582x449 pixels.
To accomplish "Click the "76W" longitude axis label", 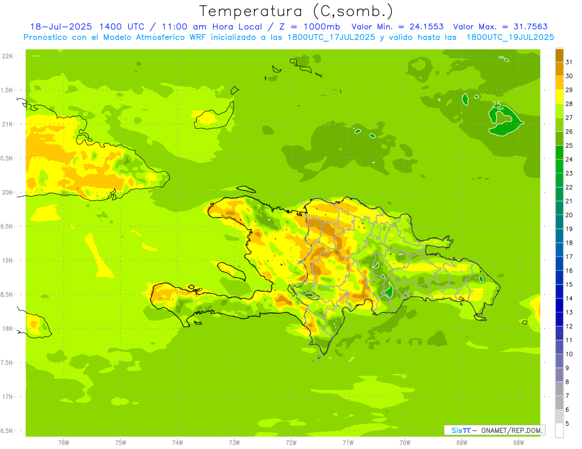I will click(64, 443).
